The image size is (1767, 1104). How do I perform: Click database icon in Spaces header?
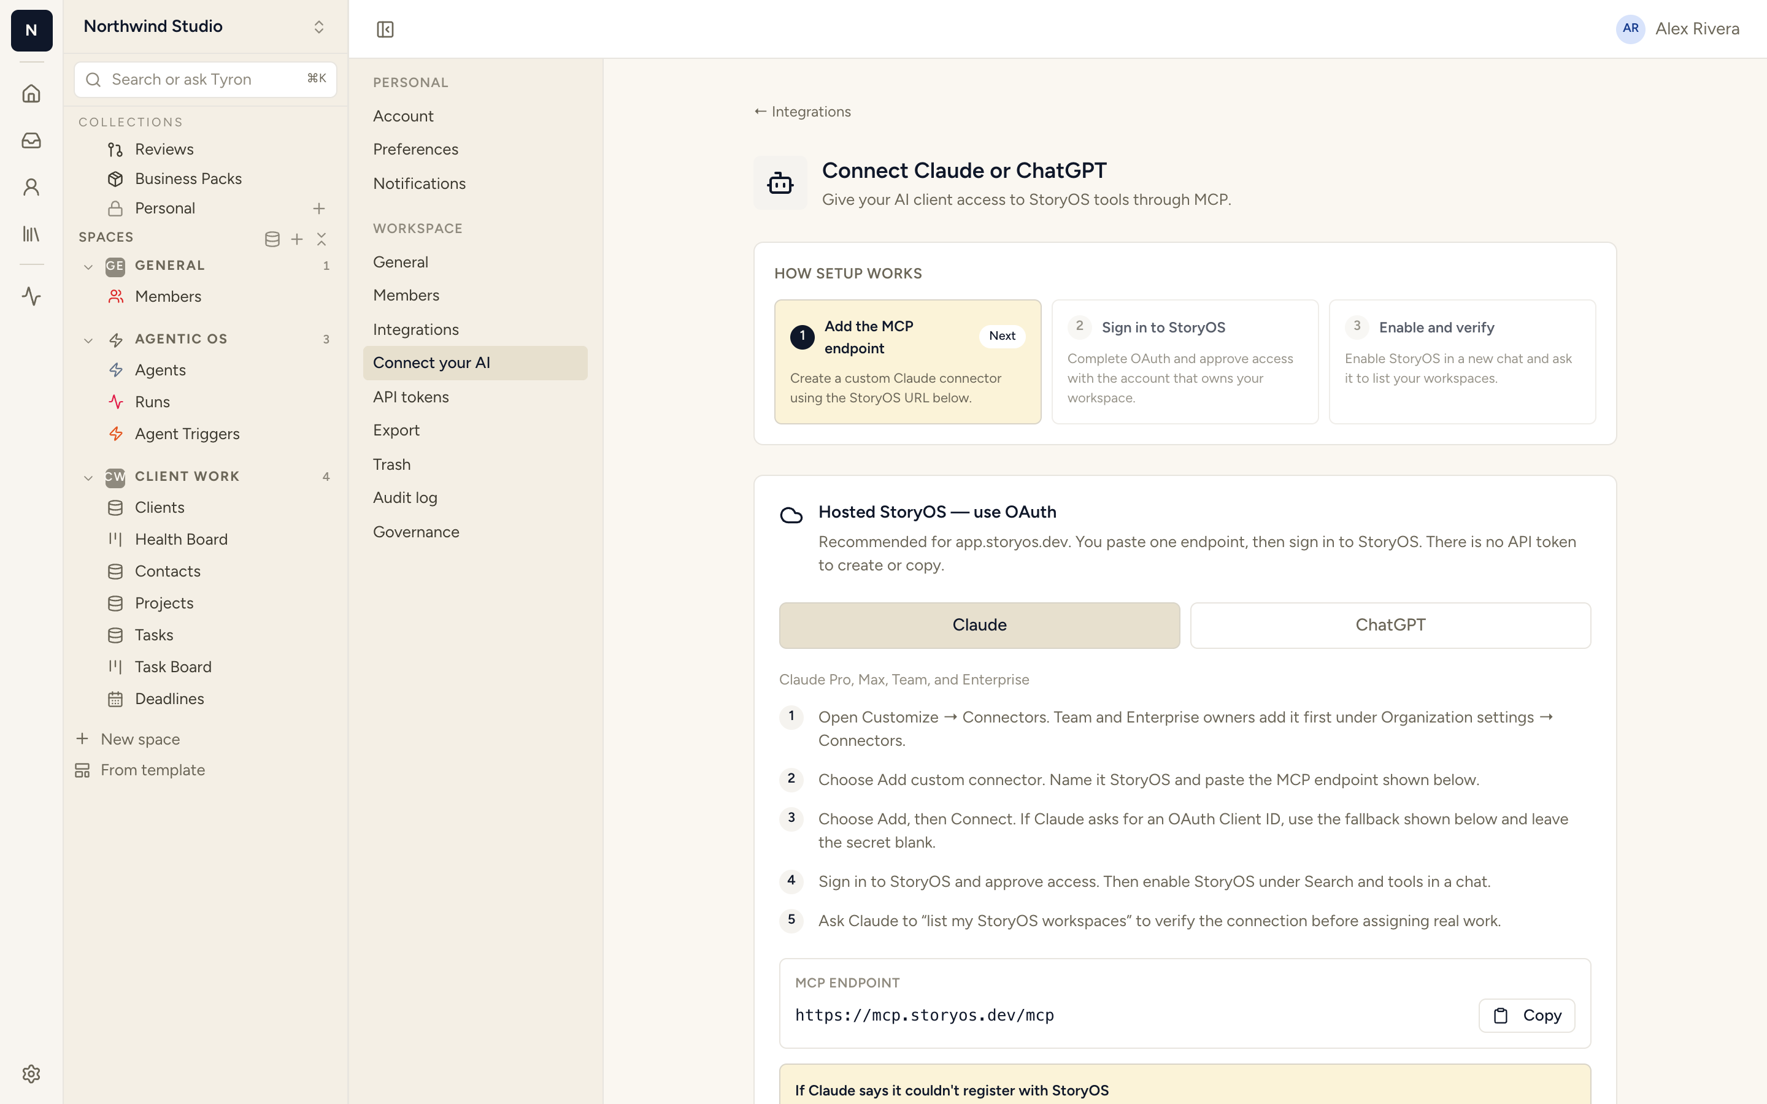(x=272, y=239)
